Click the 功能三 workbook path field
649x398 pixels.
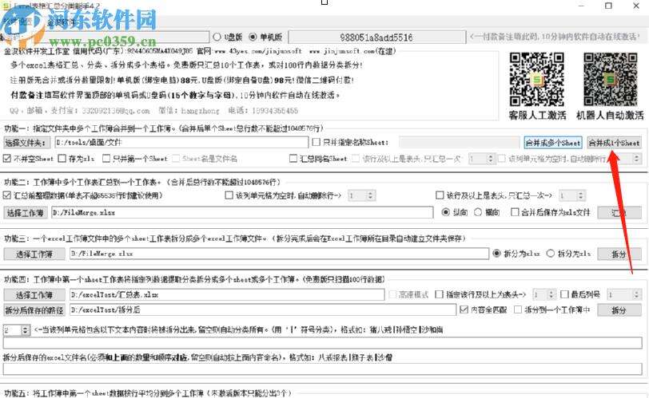click(280, 254)
